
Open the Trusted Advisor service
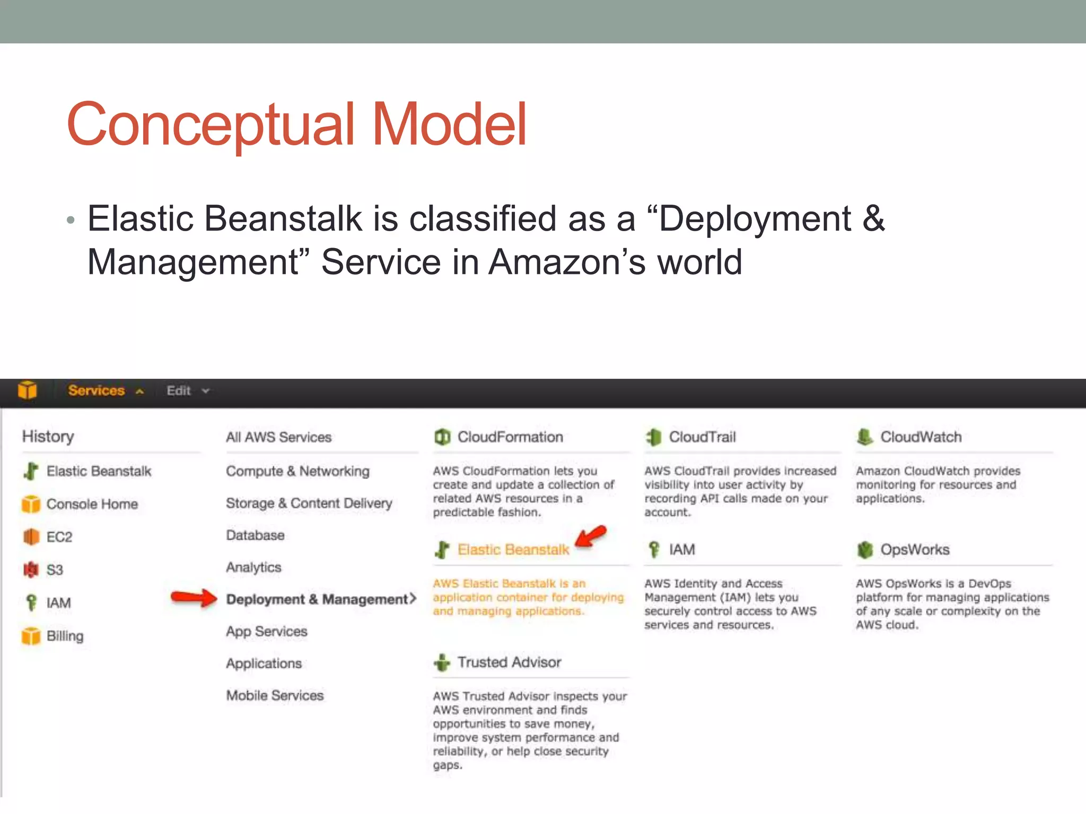pos(509,662)
